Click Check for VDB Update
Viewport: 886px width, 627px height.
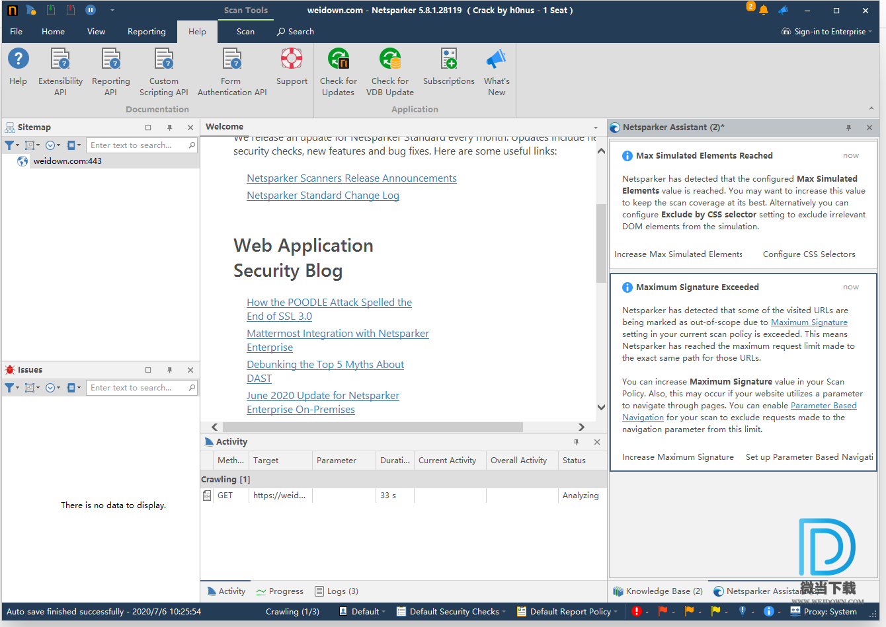click(x=390, y=73)
